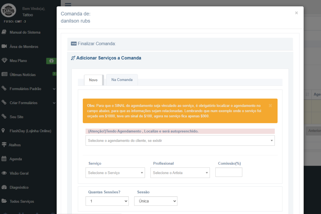Click the Anterior button behind the dialog

313,131
